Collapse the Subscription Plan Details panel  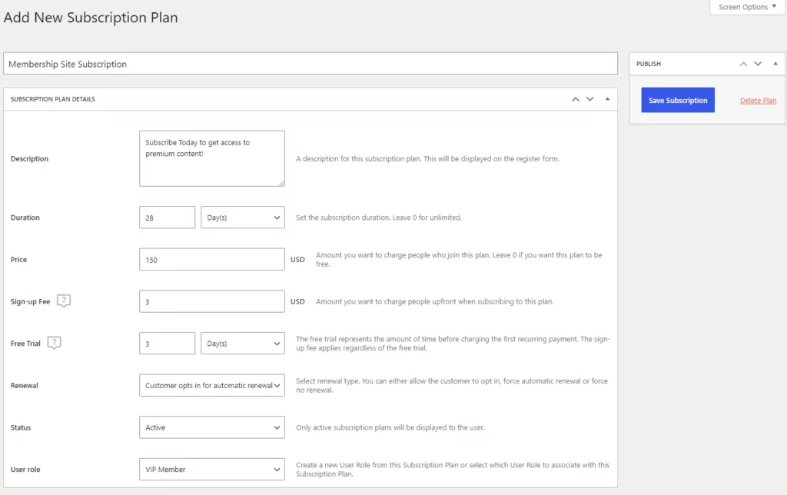coord(607,99)
